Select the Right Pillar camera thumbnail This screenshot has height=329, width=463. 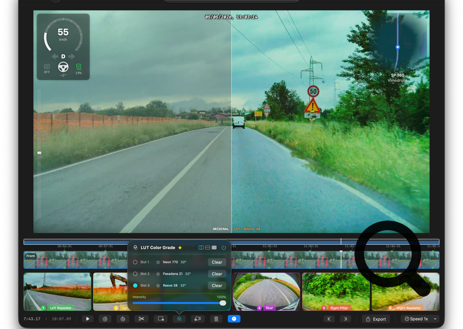336,291
